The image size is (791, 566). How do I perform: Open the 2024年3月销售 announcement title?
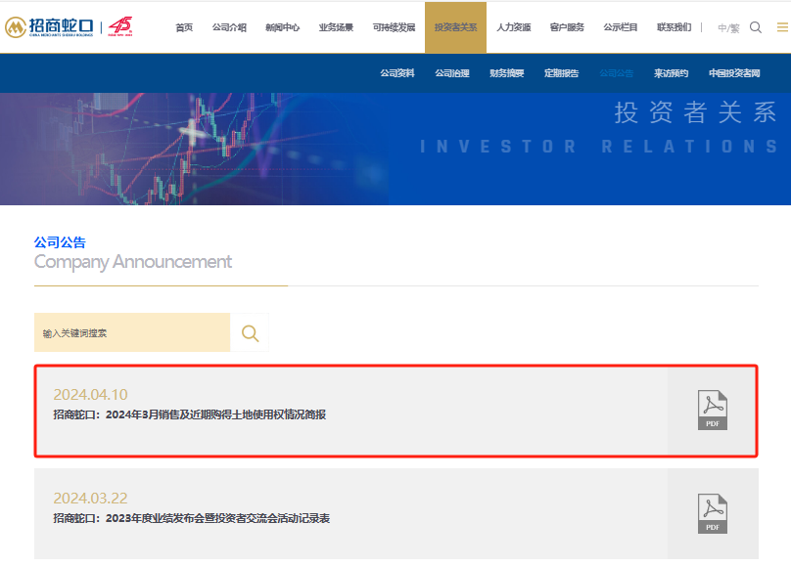click(190, 414)
